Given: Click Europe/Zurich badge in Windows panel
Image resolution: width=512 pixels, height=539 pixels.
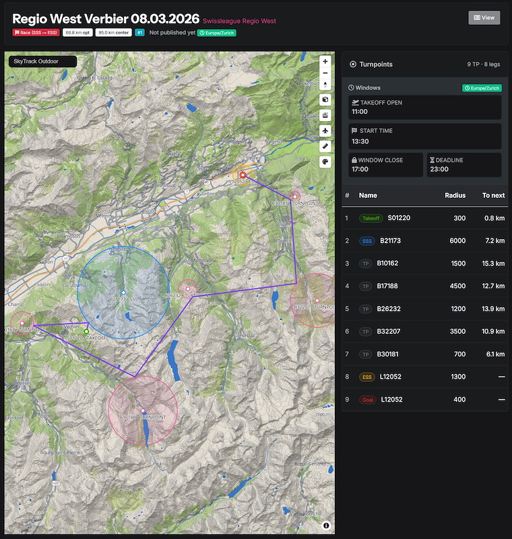Looking at the screenshot, I should pos(482,88).
